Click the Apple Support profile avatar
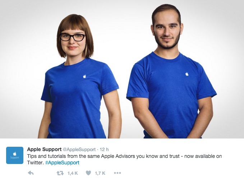This screenshot has height=183, width=244. click(15, 155)
